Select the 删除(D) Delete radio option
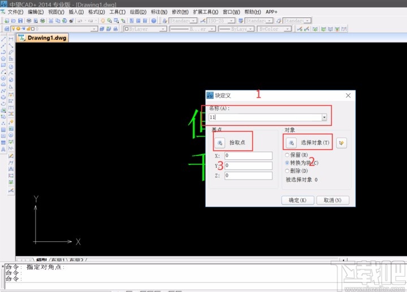This screenshot has height=292, width=407. point(287,171)
